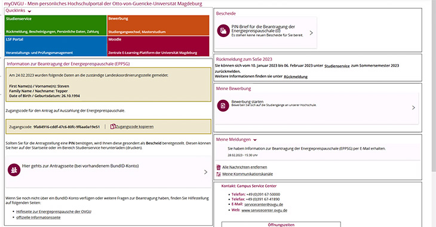436x227 pixels.
Task: Click the Zugangscode kopieren link
Action: (x=134, y=127)
